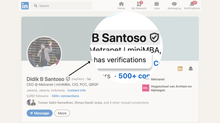Focus the Search input field
The width and height of the screenshot is (220, 123).
pos(61,6)
